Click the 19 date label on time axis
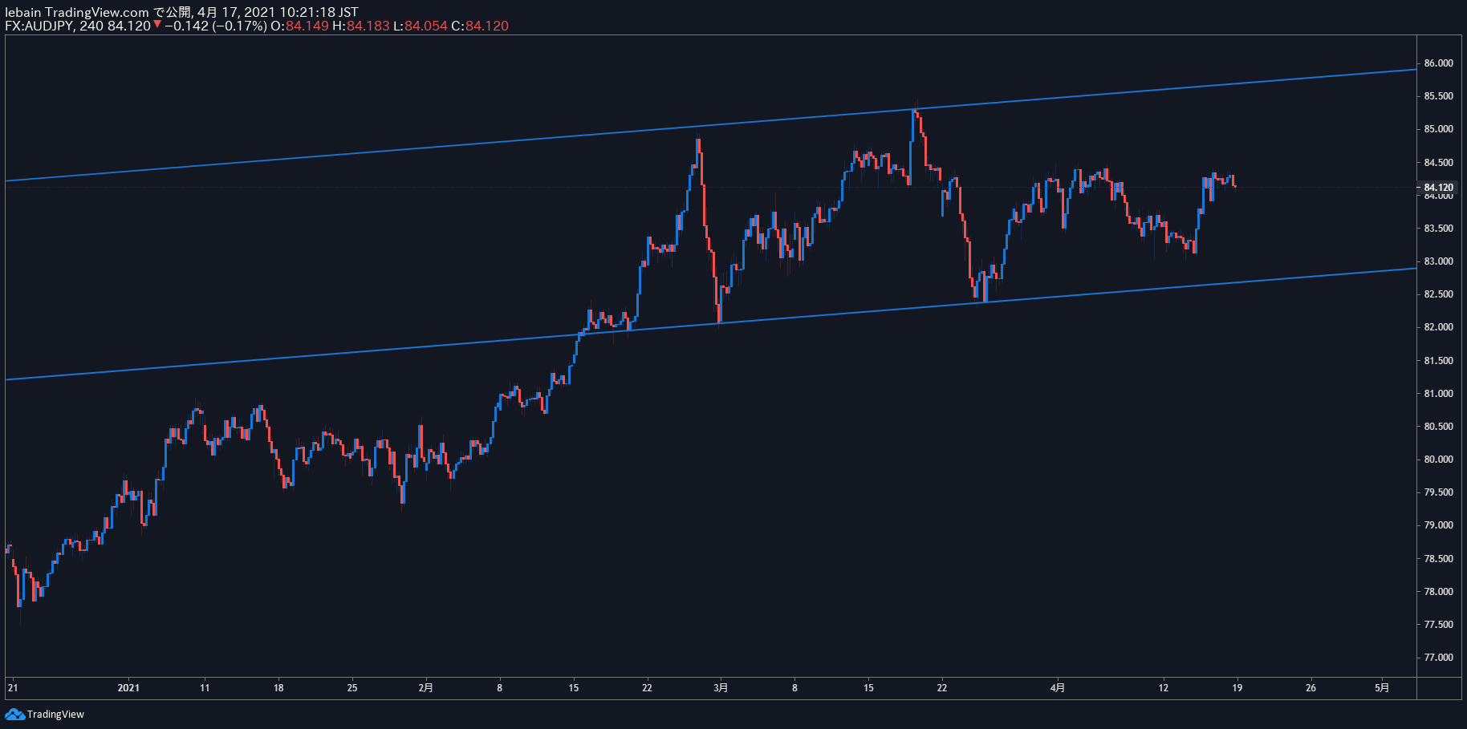The image size is (1467, 729). tap(1237, 687)
